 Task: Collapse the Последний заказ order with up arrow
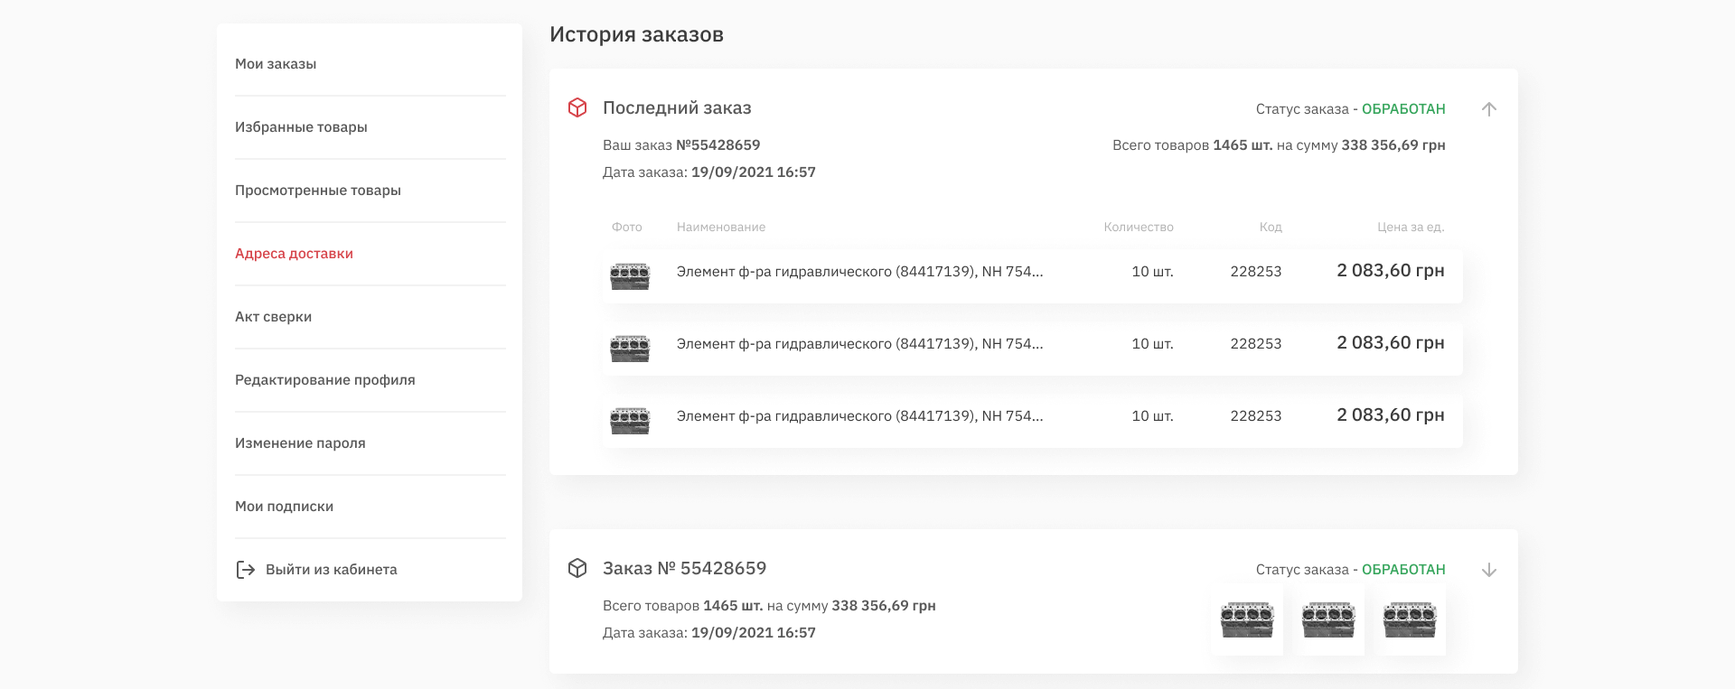[x=1489, y=109]
